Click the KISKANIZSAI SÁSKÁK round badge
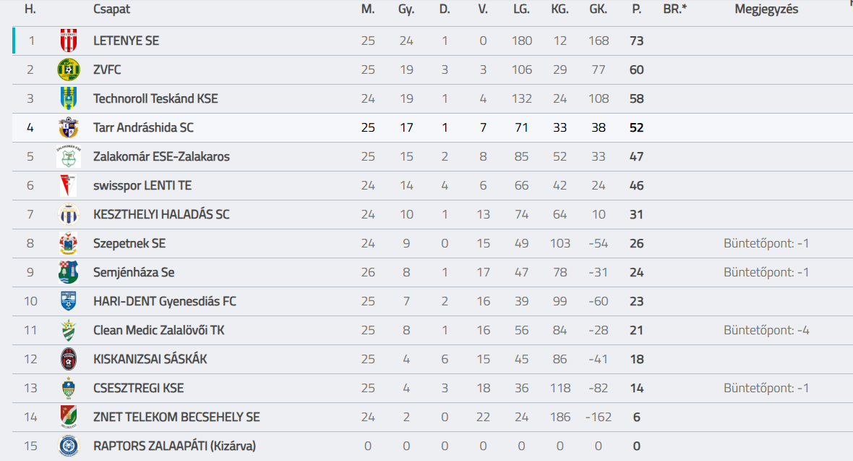Viewport: 853px width, 461px height. coord(69,359)
